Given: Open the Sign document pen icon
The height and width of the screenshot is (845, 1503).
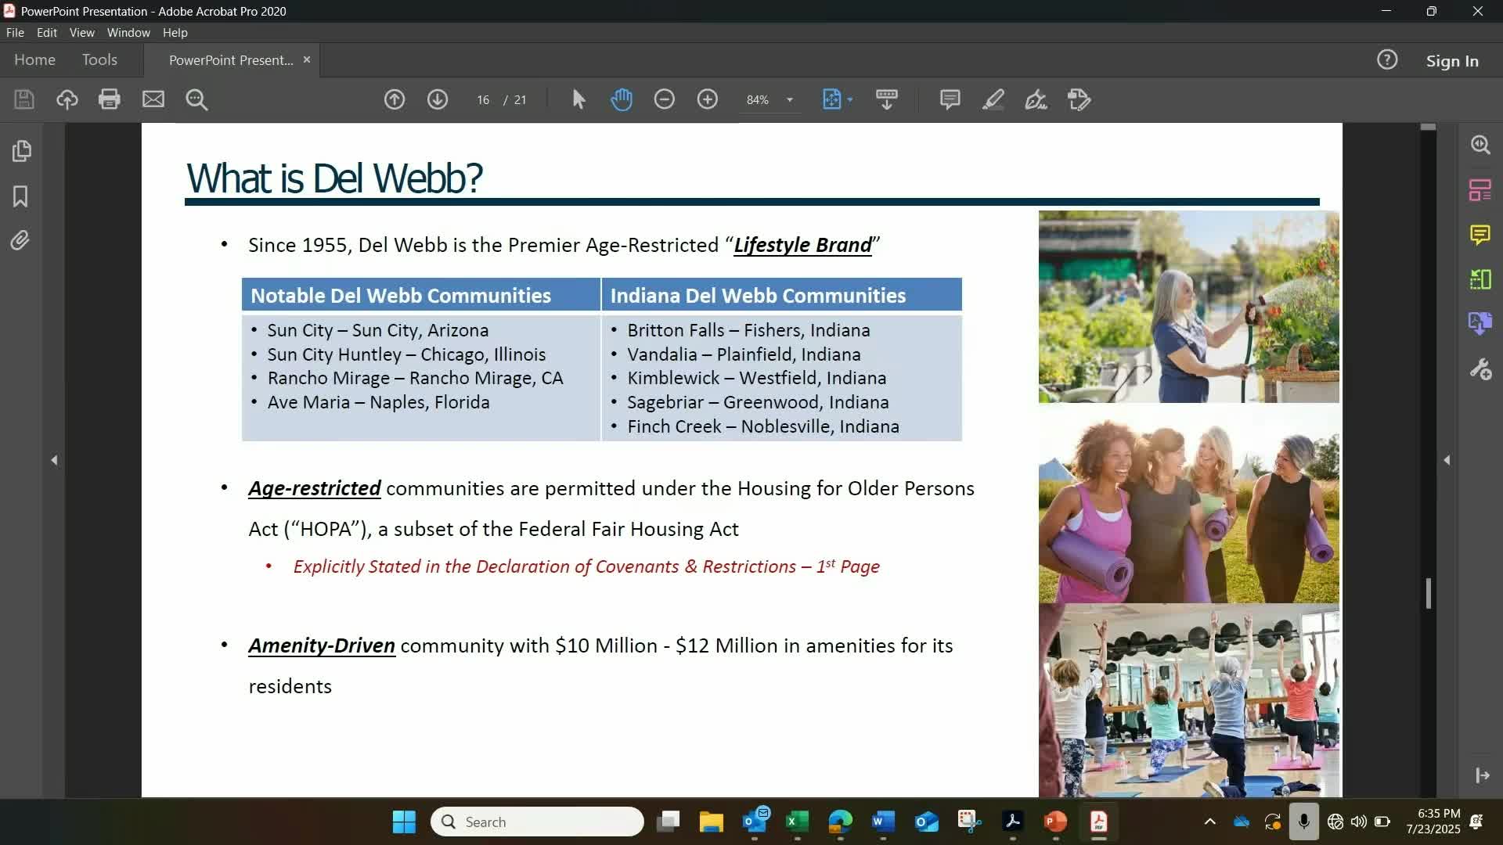Looking at the screenshot, I should [1036, 99].
